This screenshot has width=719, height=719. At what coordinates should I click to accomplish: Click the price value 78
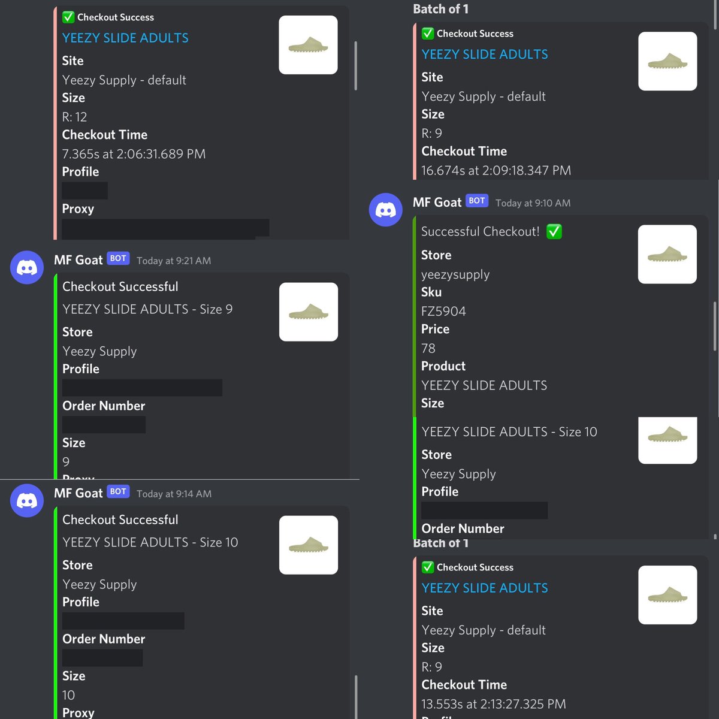point(428,348)
